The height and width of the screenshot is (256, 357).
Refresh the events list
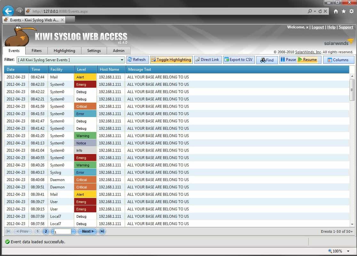(137, 59)
